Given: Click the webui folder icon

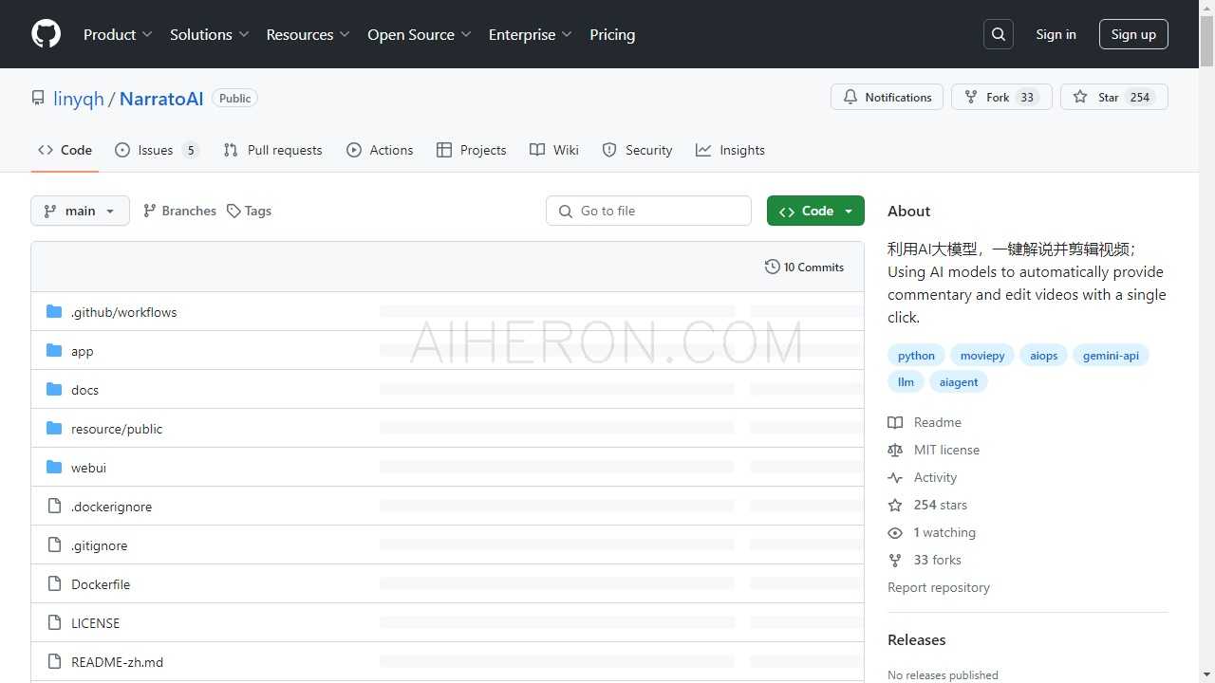Looking at the screenshot, I should pyautogui.click(x=54, y=467).
